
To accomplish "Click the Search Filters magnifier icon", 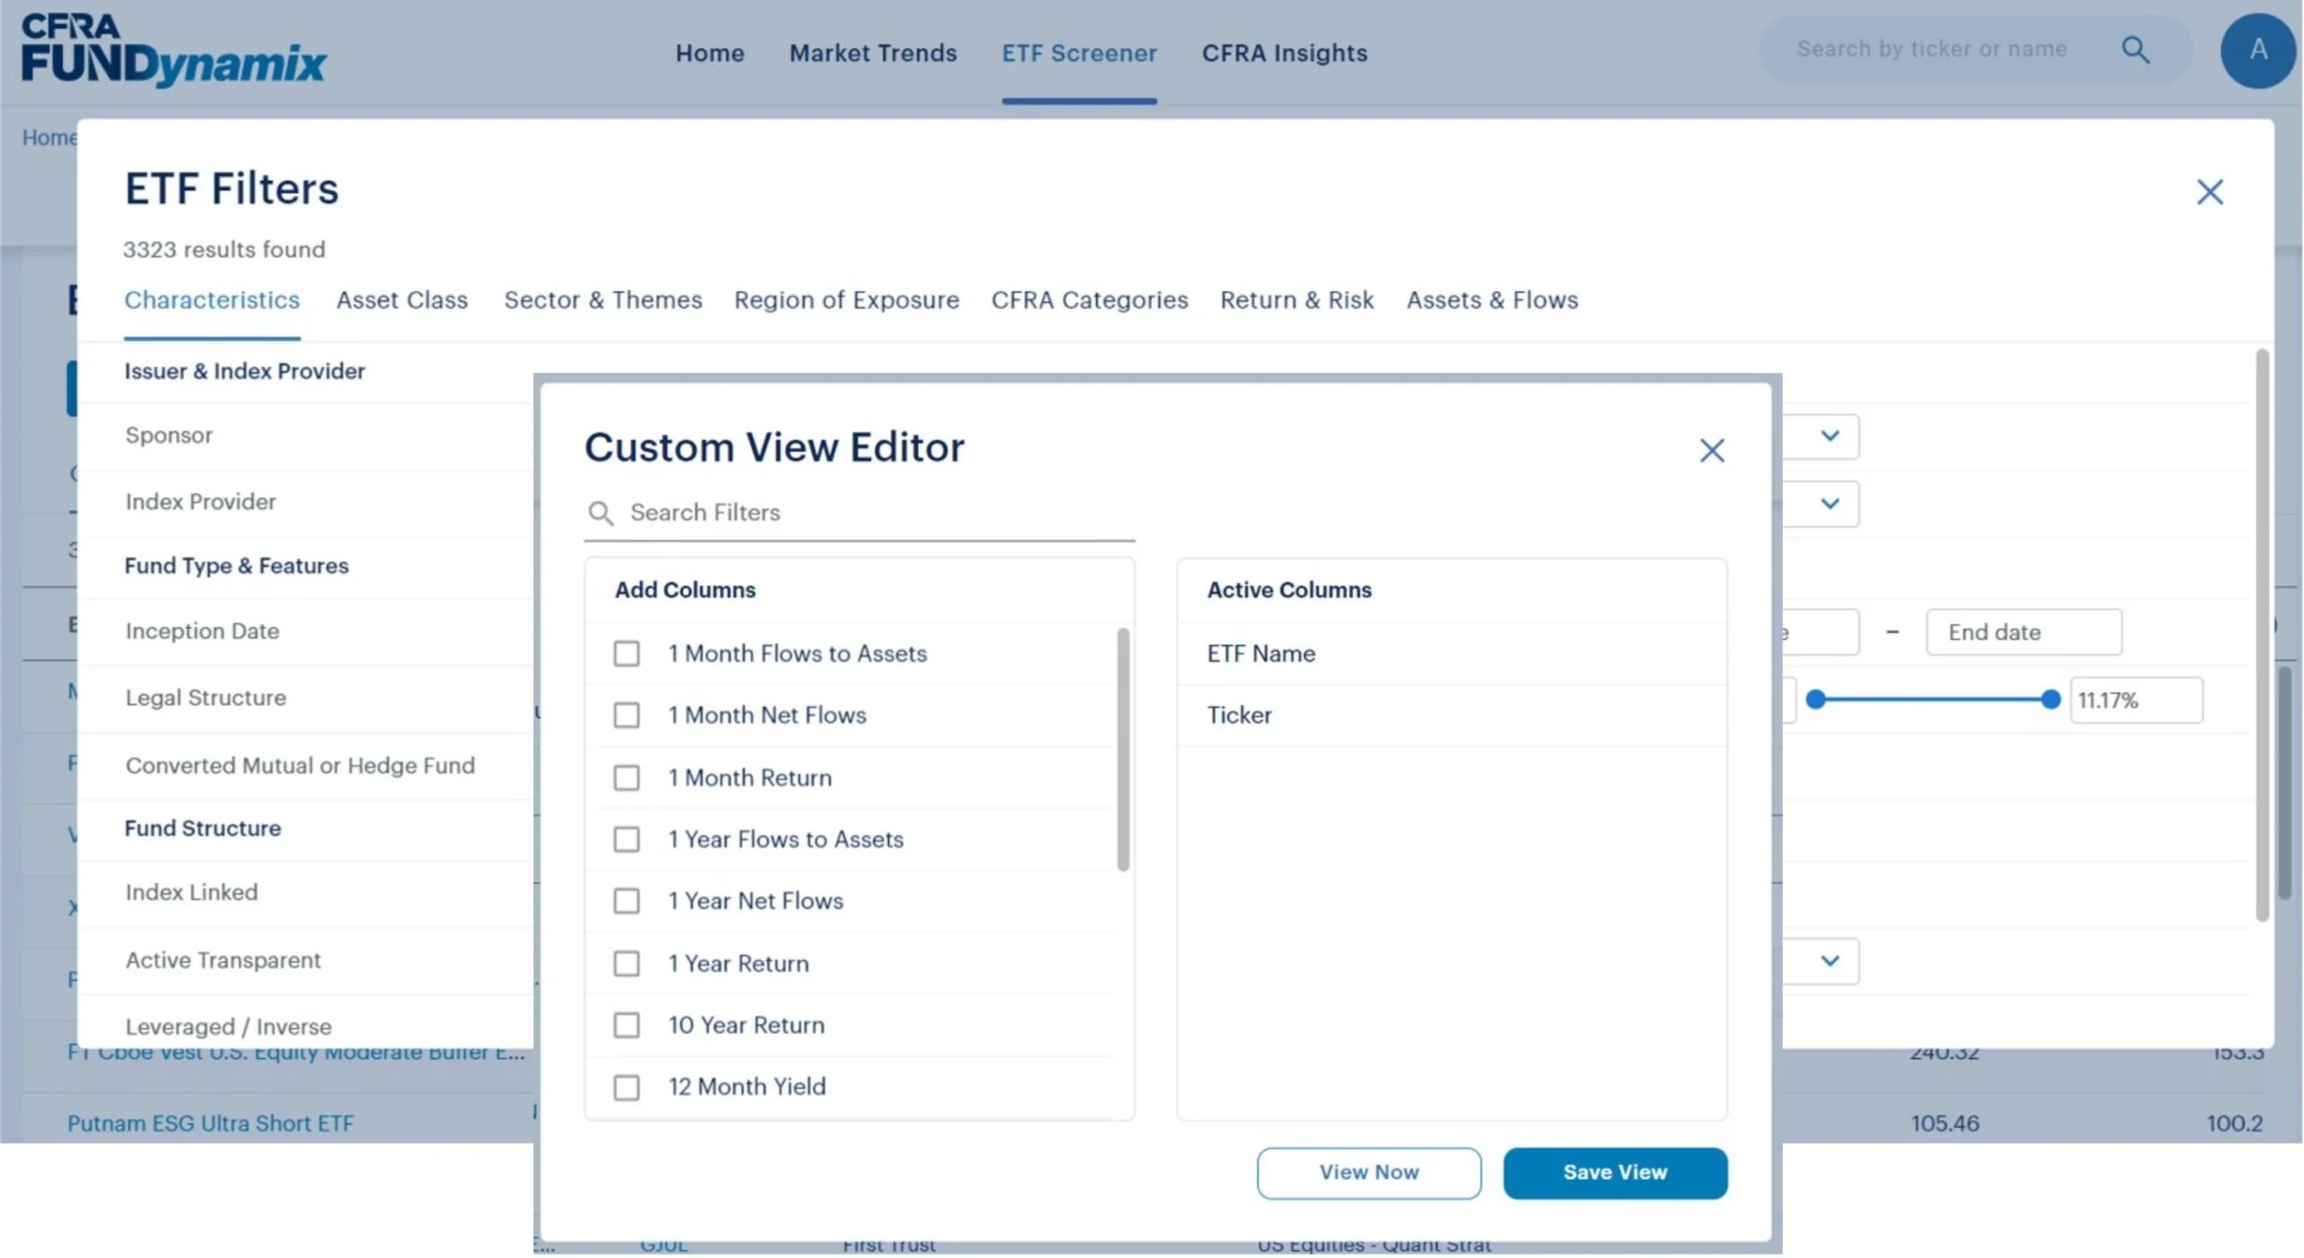I will (x=600, y=513).
